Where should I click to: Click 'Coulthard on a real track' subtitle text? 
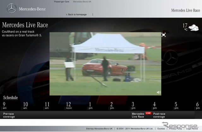tap(18, 32)
